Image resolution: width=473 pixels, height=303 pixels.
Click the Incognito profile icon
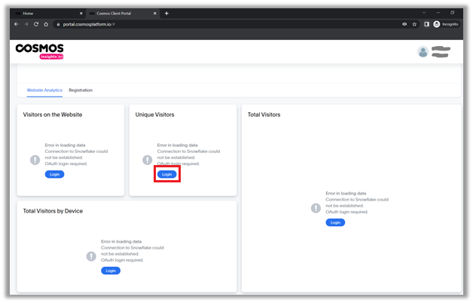pos(437,24)
